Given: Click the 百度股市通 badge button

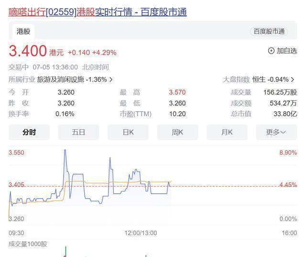Looking at the screenshot, I should click(x=269, y=32).
